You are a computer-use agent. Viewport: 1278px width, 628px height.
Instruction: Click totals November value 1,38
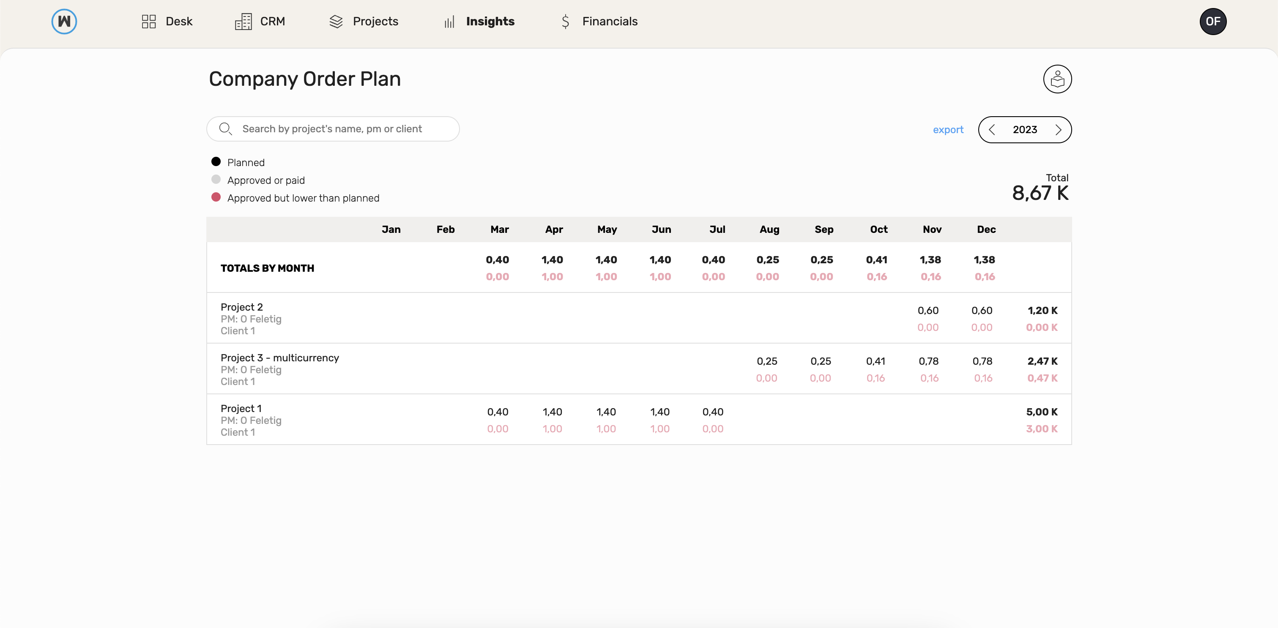click(x=930, y=259)
